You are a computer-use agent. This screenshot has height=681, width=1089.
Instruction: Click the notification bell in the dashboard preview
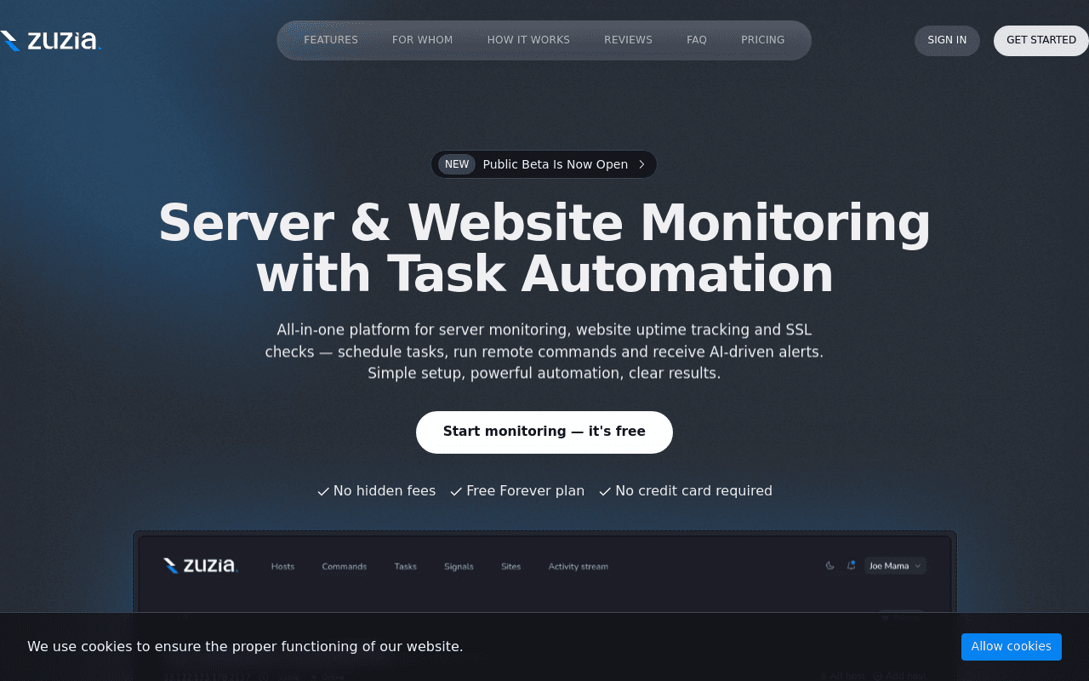tap(851, 565)
